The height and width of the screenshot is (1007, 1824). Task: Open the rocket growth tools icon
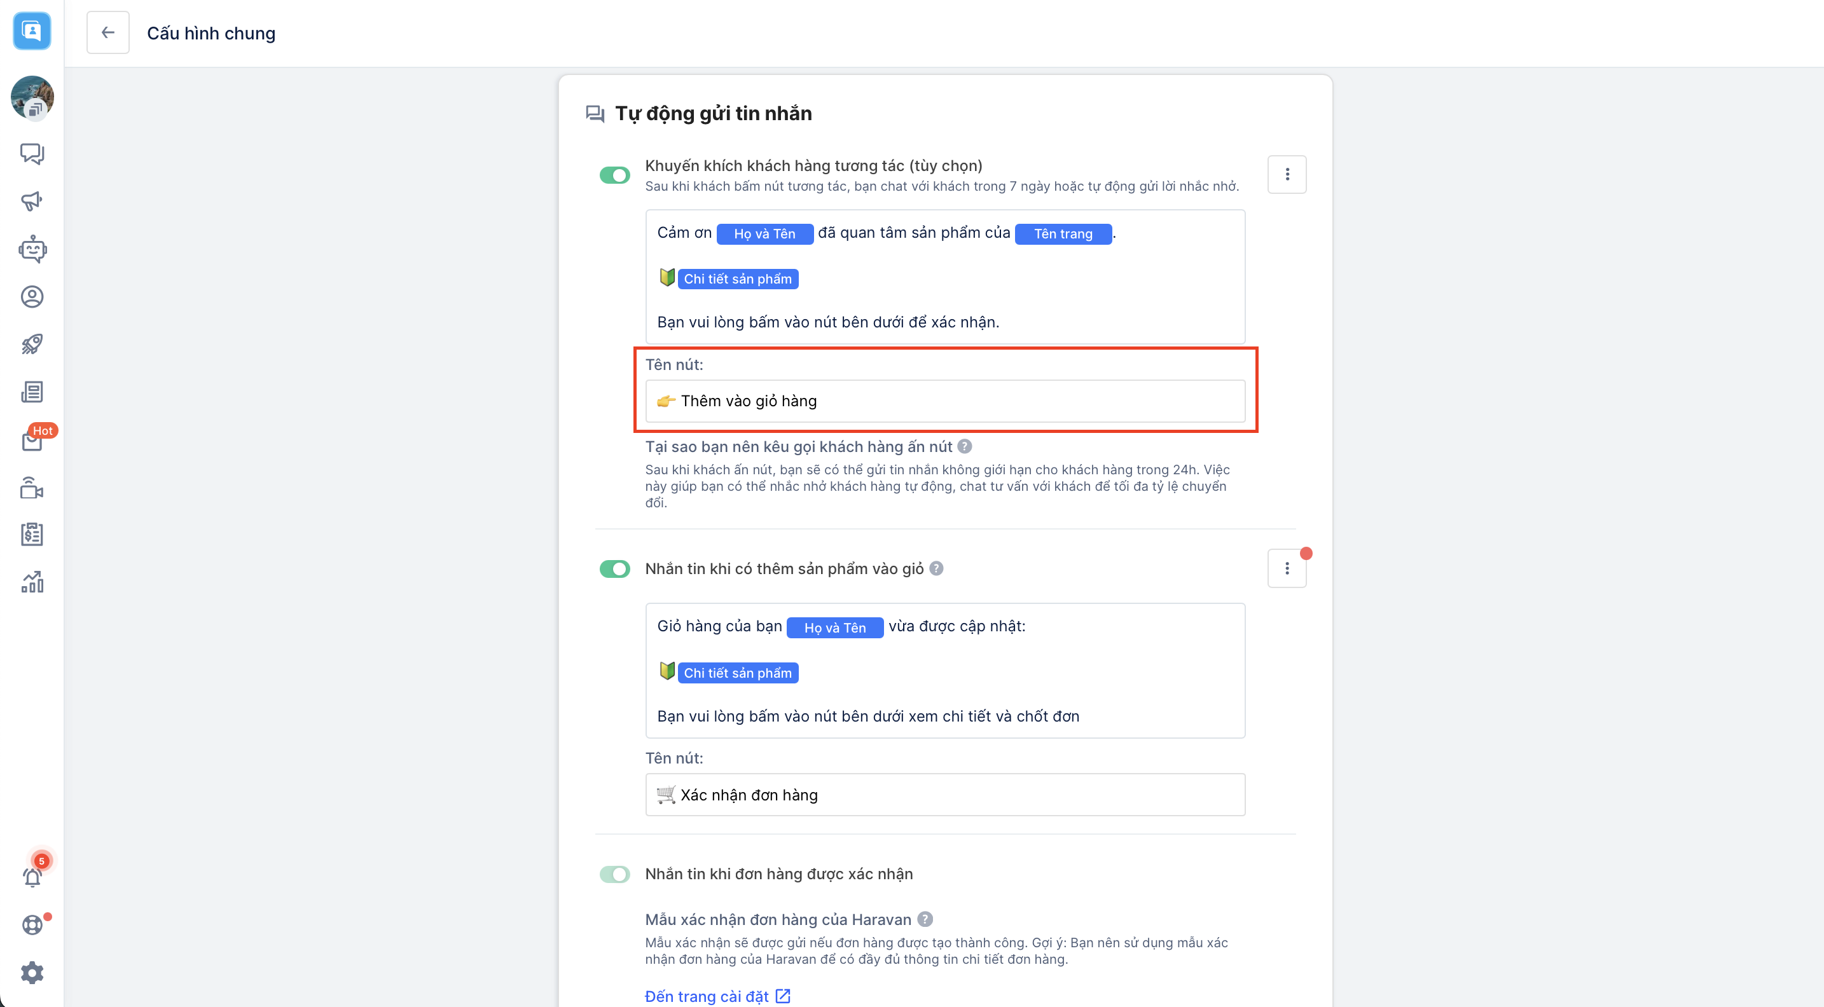[x=32, y=345]
